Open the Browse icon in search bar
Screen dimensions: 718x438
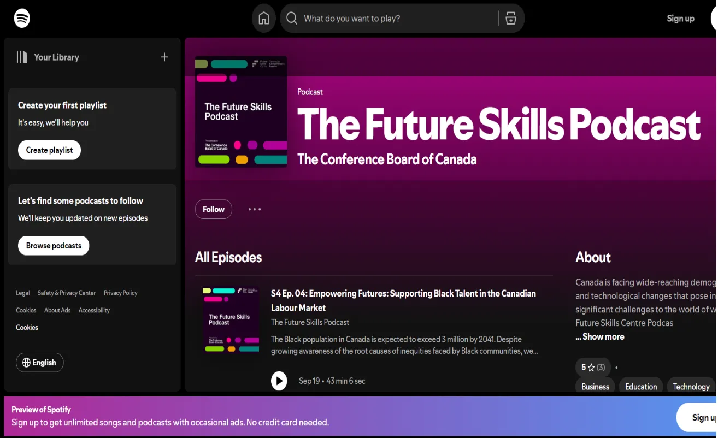click(x=511, y=19)
